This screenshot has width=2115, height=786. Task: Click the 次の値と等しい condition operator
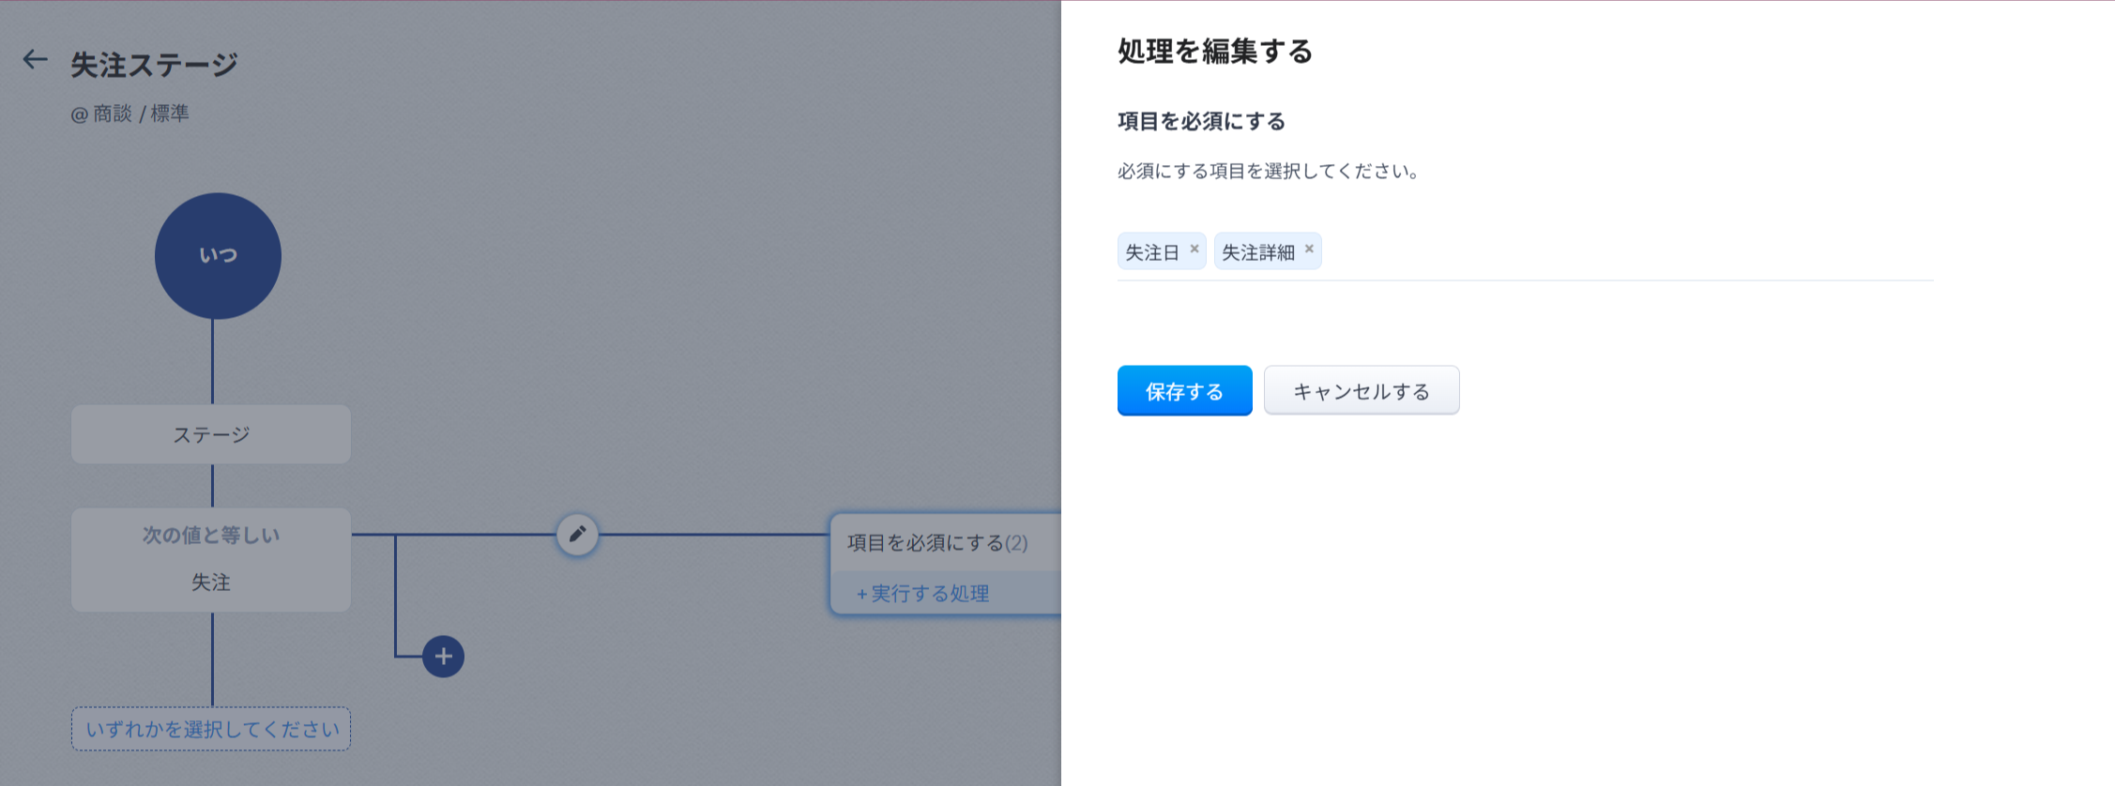click(211, 535)
